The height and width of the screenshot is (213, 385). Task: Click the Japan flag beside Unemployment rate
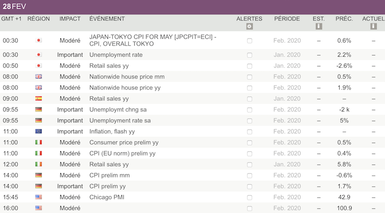click(38, 55)
